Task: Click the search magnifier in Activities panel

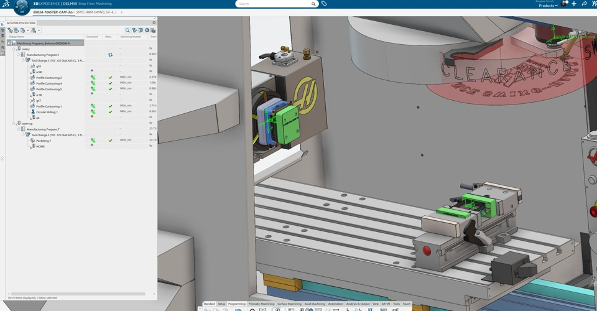Action: point(127,30)
